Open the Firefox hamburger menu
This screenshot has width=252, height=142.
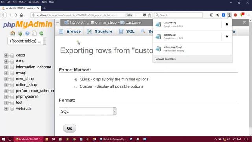248,15
